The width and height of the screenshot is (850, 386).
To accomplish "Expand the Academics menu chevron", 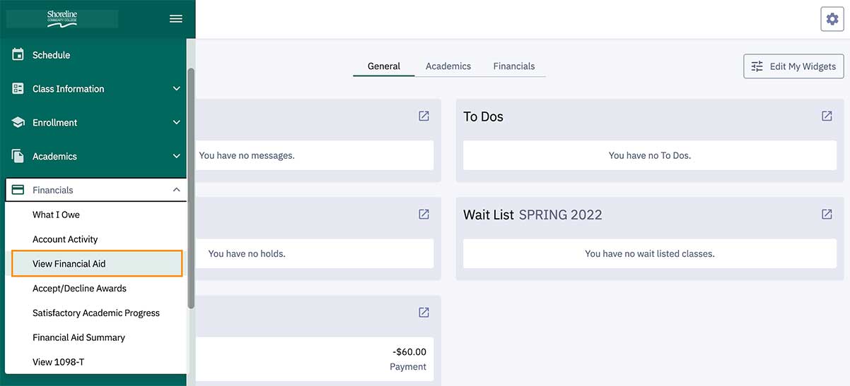I will (177, 156).
